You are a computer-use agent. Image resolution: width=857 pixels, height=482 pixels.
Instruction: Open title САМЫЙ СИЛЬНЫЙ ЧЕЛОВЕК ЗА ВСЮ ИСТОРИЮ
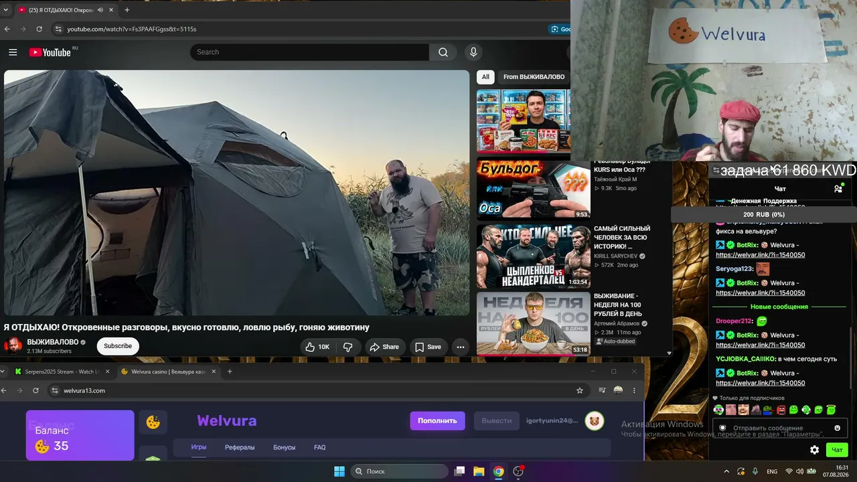click(x=622, y=238)
